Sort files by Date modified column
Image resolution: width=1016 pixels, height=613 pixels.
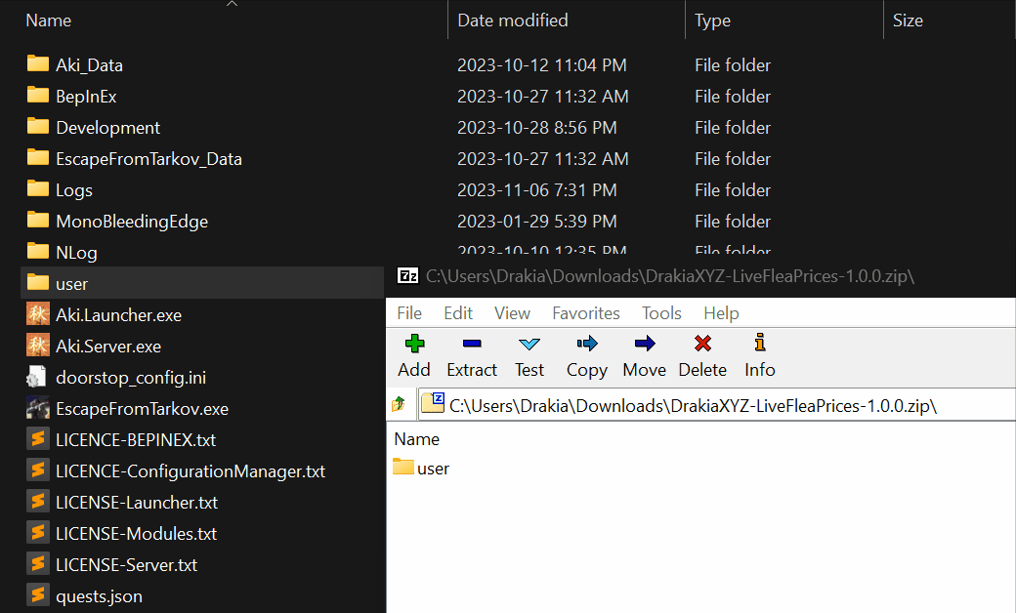tap(513, 20)
